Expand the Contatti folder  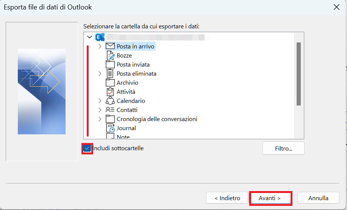(100, 110)
